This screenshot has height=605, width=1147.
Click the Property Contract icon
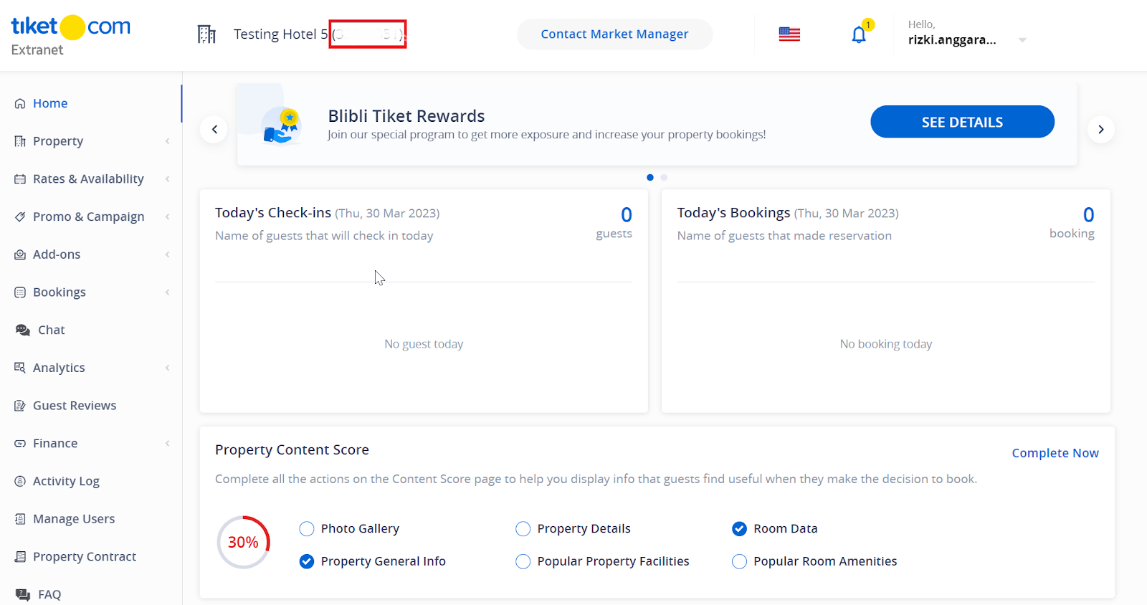(20, 557)
